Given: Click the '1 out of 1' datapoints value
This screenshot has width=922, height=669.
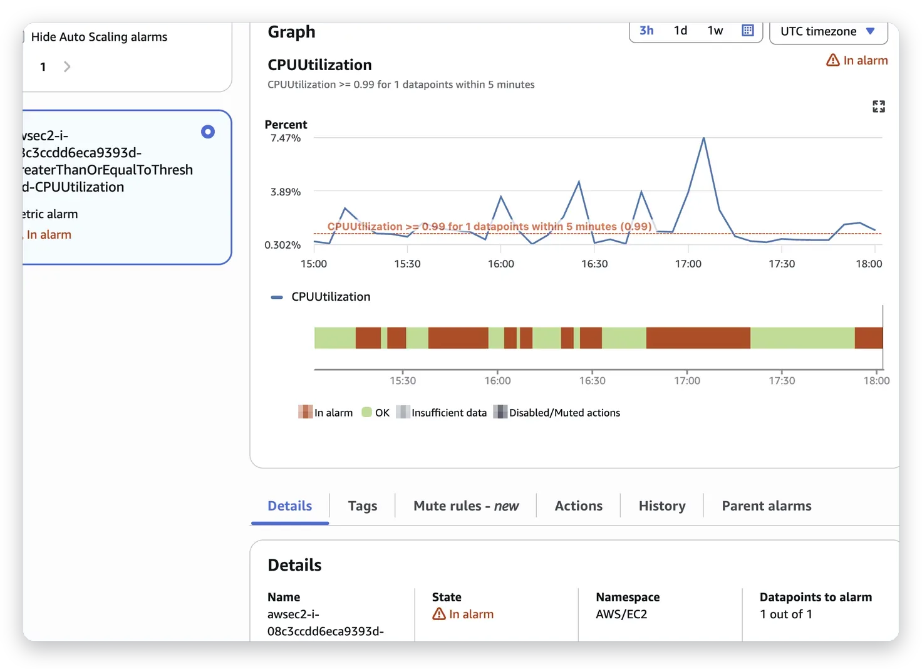Looking at the screenshot, I should point(786,614).
